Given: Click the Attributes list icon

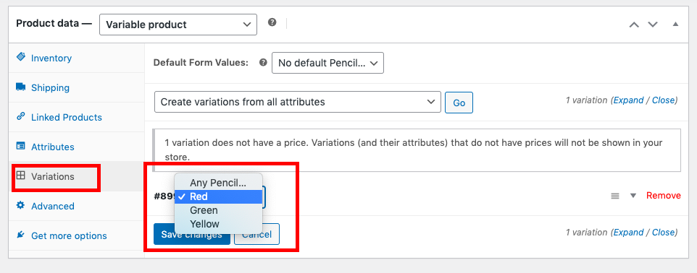Looking at the screenshot, I should pos(21,146).
